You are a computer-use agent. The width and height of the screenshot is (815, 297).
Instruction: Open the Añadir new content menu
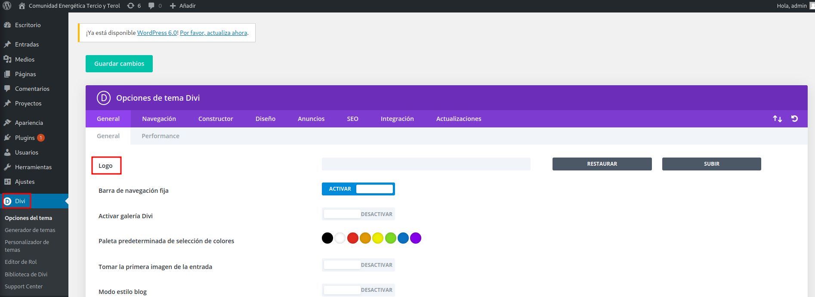[183, 6]
